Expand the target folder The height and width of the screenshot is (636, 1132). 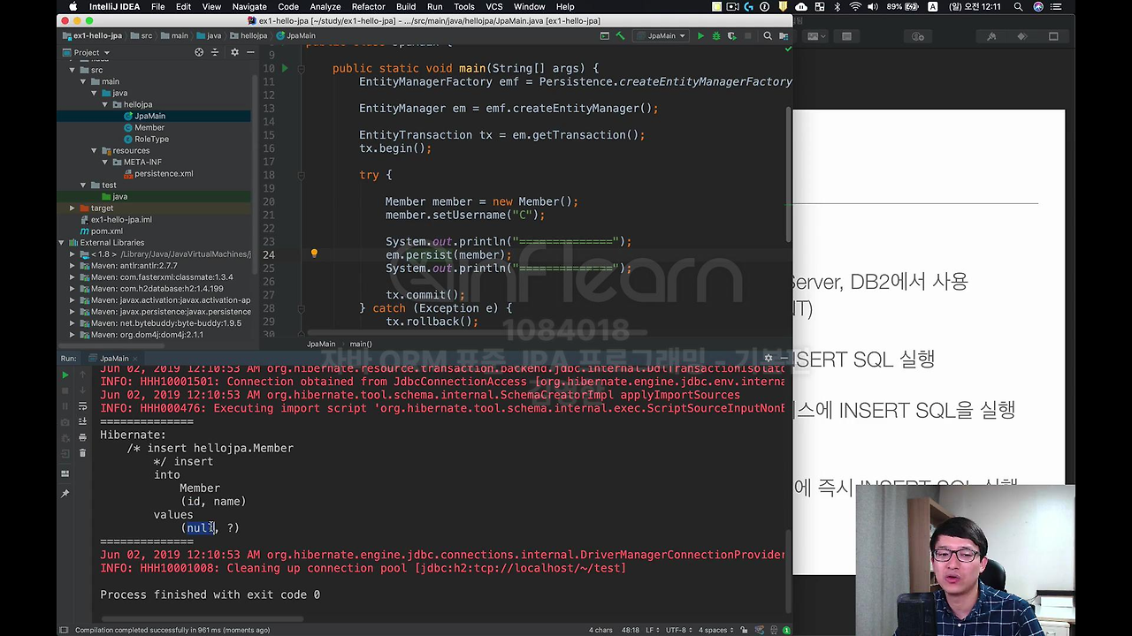[73, 208]
